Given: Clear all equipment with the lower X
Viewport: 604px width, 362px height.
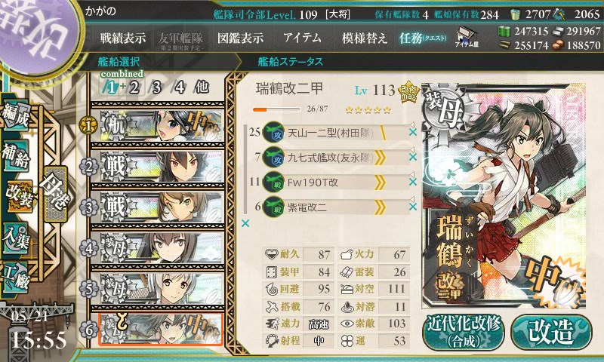Looking at the screenshot, I should click(x=245, y=223).
